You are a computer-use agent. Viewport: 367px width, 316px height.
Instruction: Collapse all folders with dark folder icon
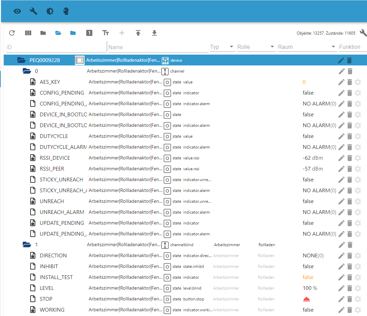pos(43,33)
